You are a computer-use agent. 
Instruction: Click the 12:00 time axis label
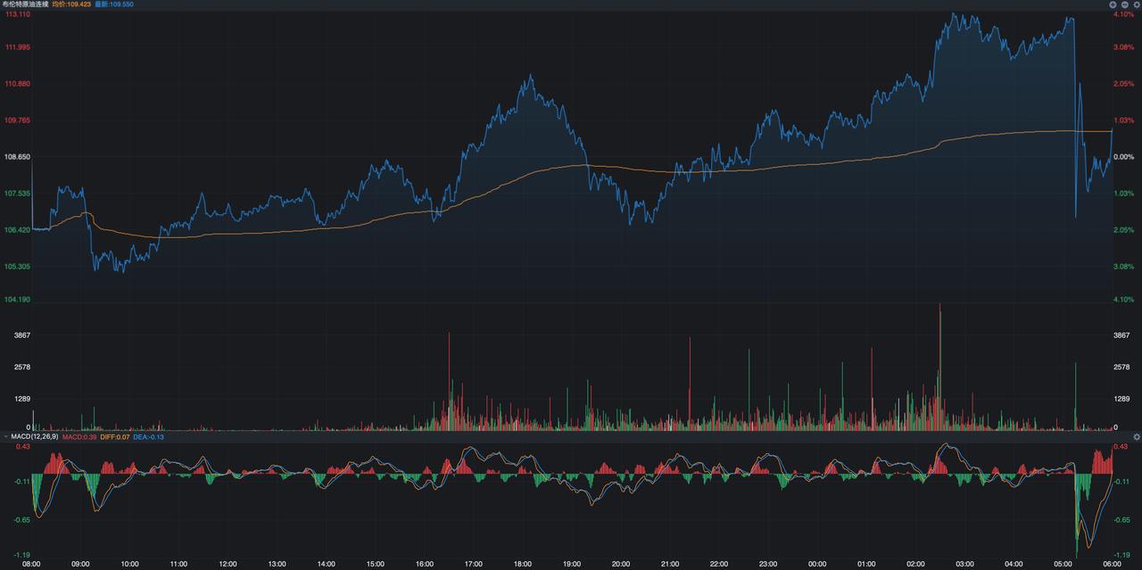coord(228,564)
